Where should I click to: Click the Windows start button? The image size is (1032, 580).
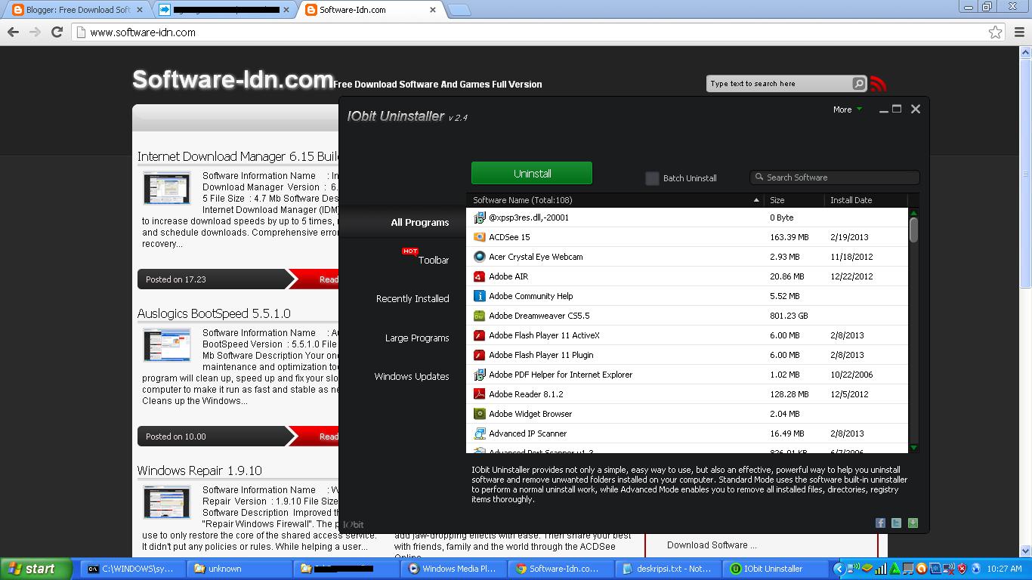[35, 569]
